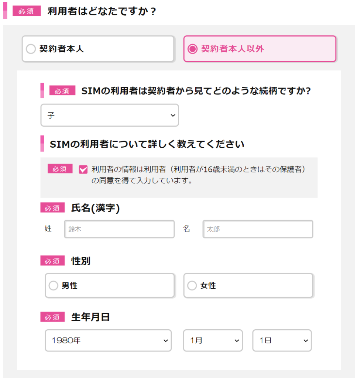Click the 必須 badge beside 生年月日

click(x=52, y=317)
